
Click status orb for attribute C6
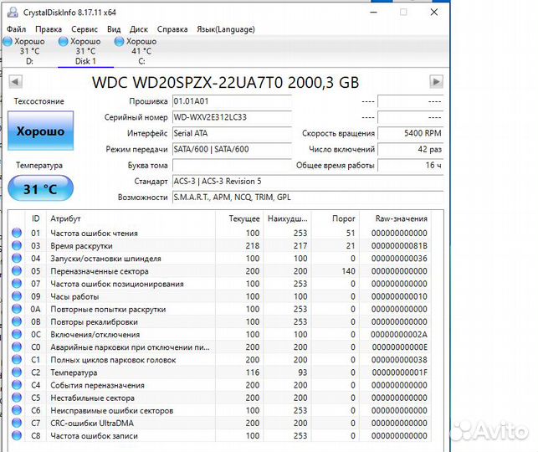pyautogui.click(x=17, y=410)
